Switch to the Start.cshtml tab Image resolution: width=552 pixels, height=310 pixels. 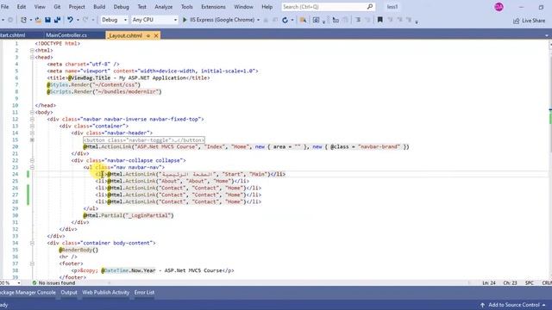coord(12,35)
